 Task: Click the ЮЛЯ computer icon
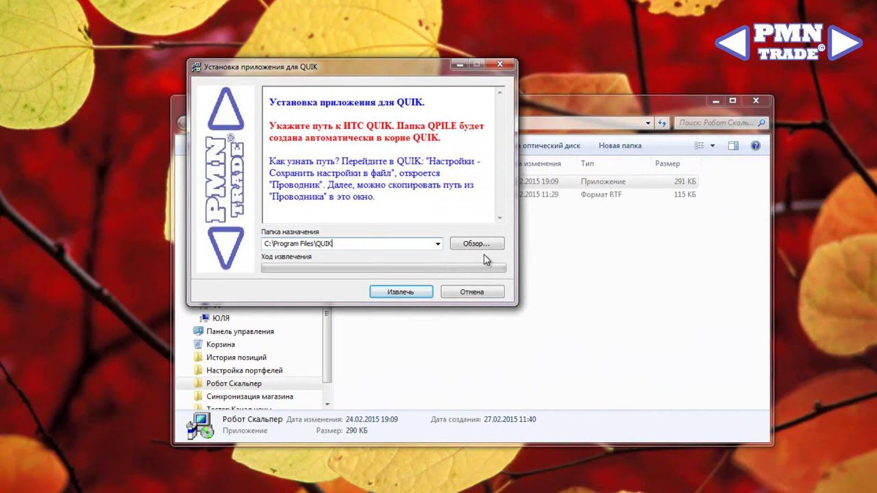click(204, 318)
